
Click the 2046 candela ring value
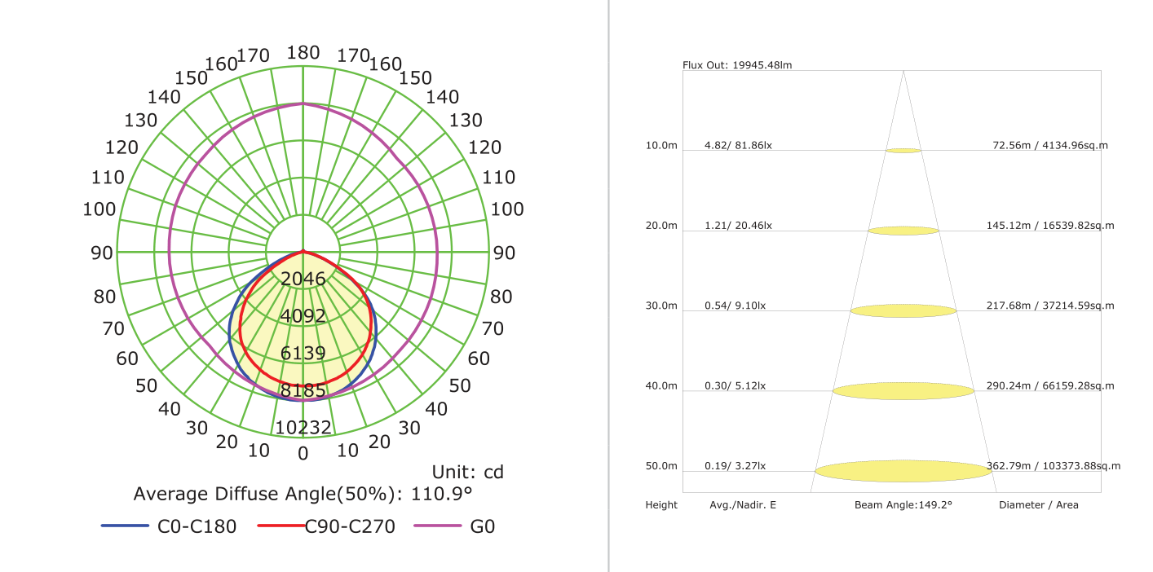point(303,279)
